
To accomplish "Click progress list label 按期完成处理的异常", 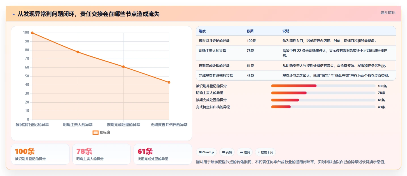I will (x=211, y=100).
